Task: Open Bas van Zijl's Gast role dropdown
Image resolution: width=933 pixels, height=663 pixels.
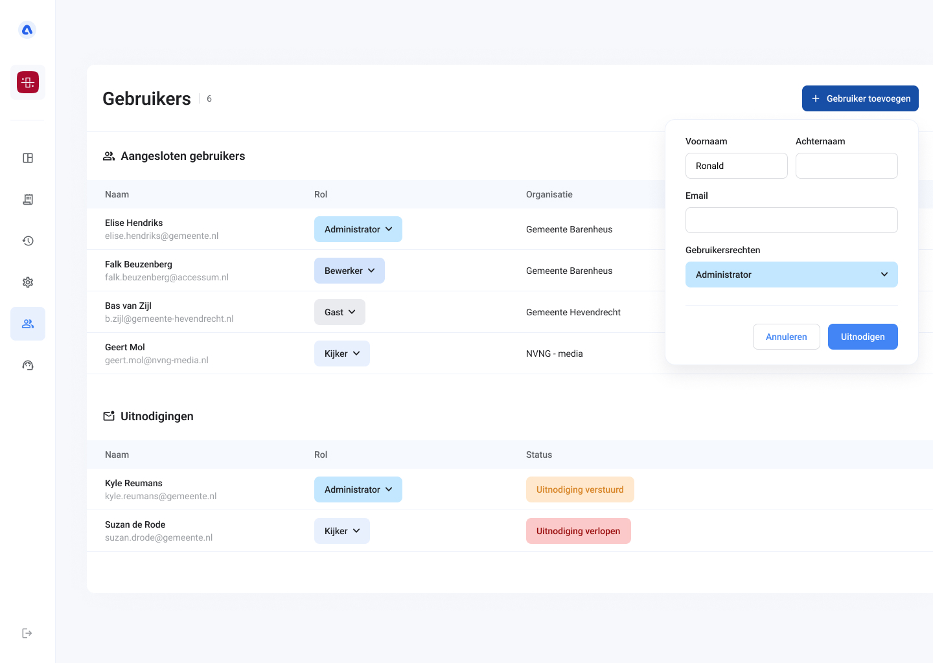Action: pyautogui.click(x=340, y=312)
